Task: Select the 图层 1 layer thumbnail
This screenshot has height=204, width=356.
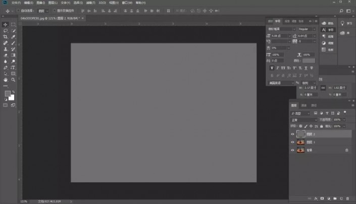Action: [x=301, y=142]
